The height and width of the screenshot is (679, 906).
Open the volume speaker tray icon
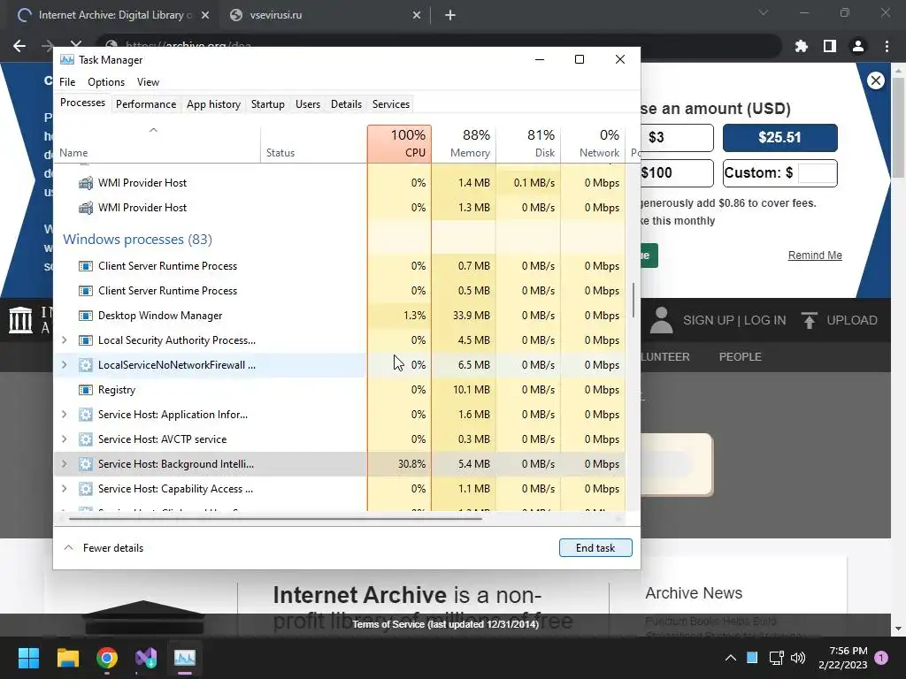(798, 658)
